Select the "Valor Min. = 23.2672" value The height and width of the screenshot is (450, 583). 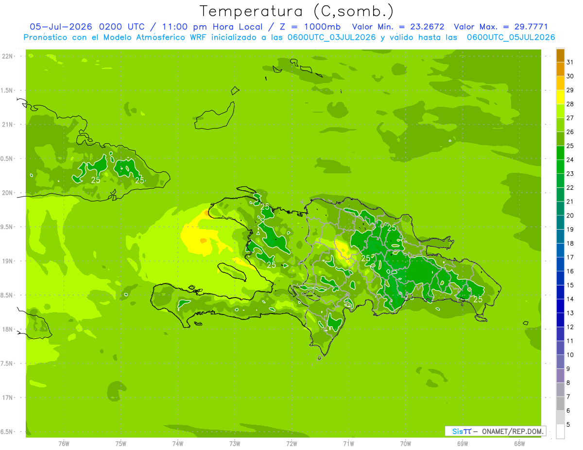coord(398,27)
